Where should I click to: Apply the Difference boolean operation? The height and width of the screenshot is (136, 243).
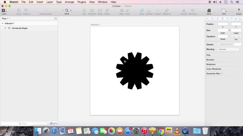167,11
